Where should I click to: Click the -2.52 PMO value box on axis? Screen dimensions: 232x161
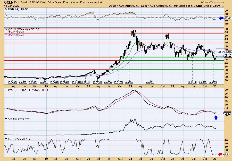[x=228, y=114]
